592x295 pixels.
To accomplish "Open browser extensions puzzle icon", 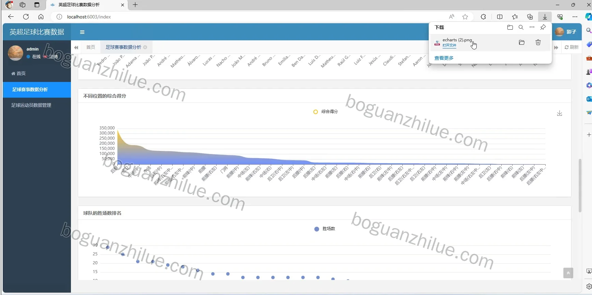I will pyautogui.click(x=483, y=17).
